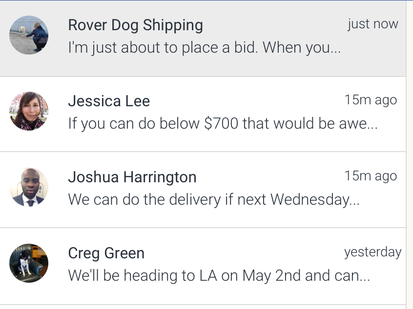View the "heading to LA on May 2nd" preview
This screenshot has height=309, width=413.
pos(219,276)
